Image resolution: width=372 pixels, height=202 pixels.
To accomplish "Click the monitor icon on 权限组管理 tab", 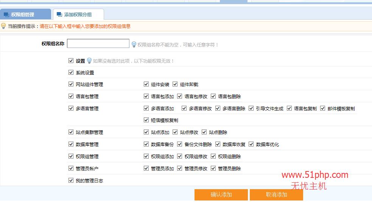I will click(x=6, y=15).
